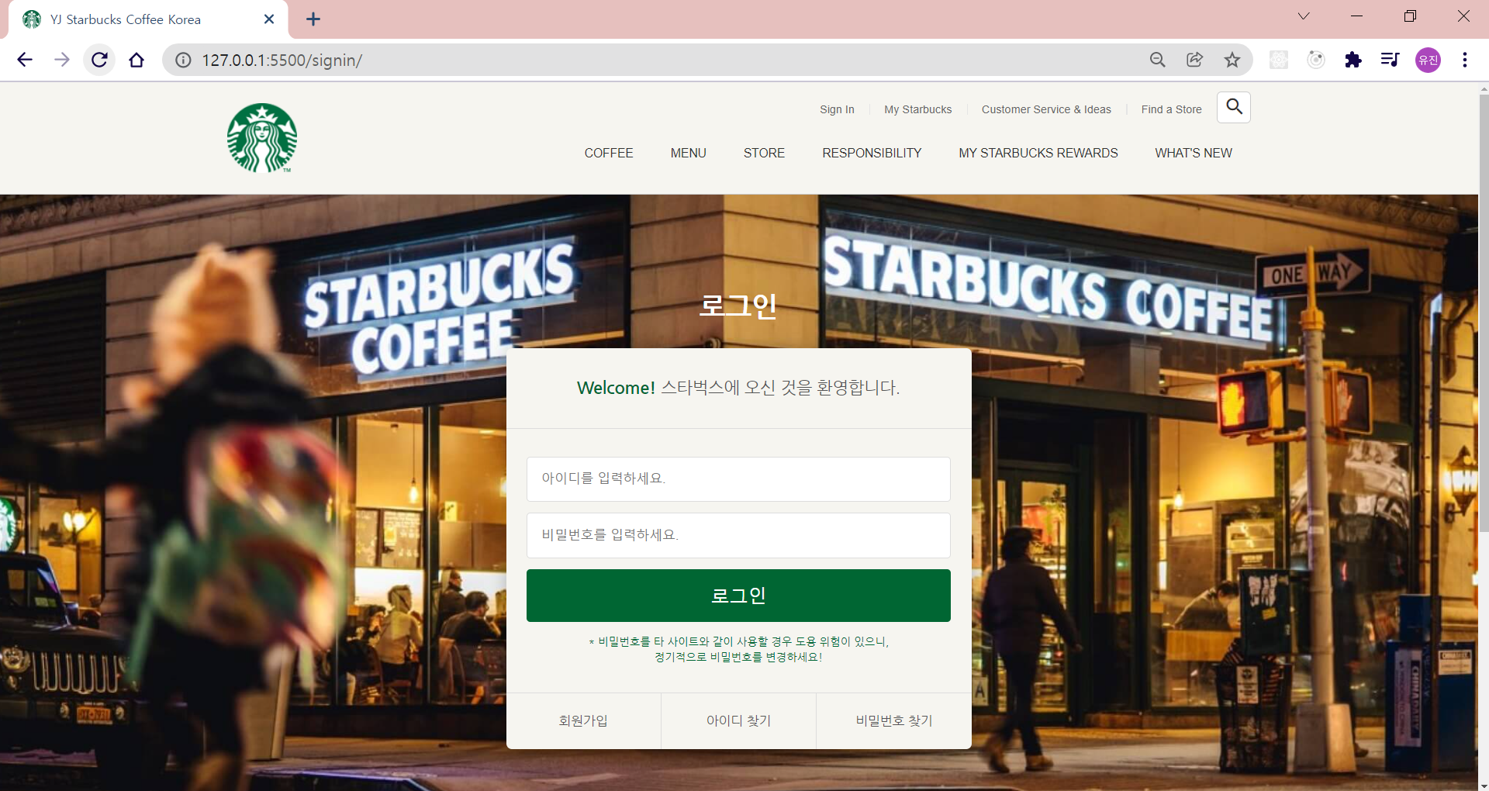This screenshot has height=791, width=1489.
Task: Click 비밀번호 찾기 link
Action: [x=894, y=720]
